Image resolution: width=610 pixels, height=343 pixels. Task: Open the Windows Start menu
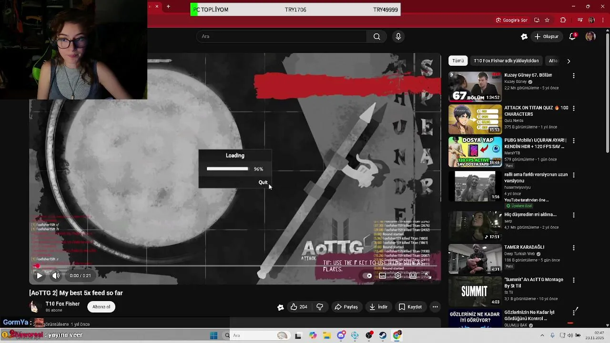(213, 335)
